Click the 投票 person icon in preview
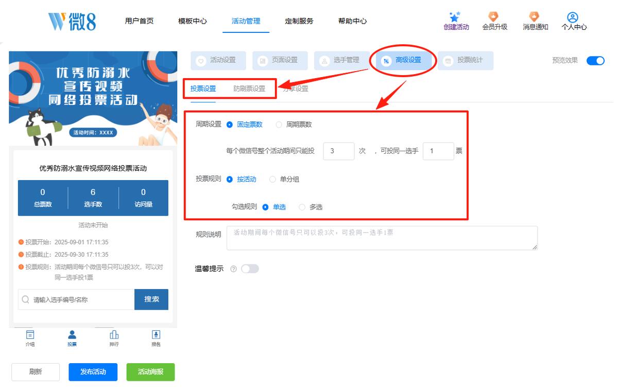 pos(72,335)
